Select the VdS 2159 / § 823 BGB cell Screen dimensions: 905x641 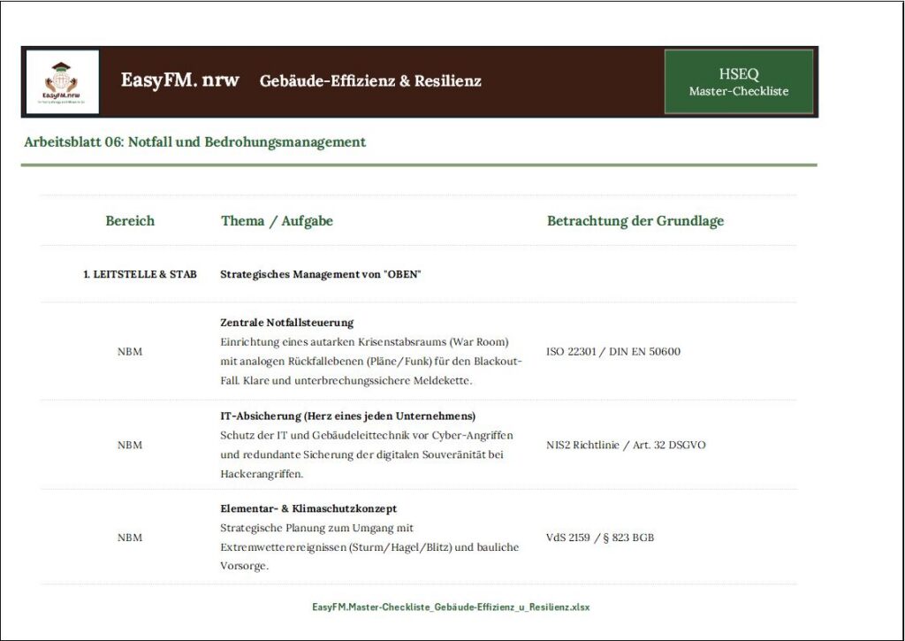600,538
